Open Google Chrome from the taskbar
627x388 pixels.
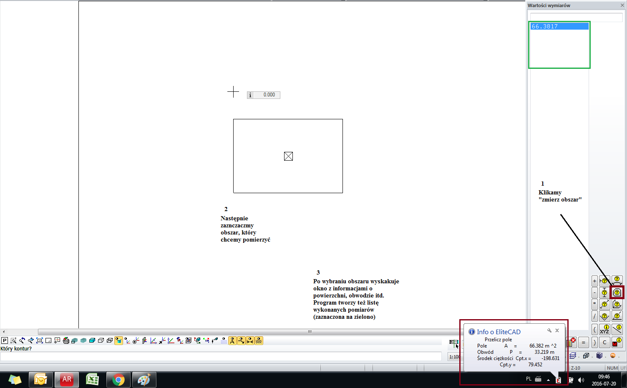click(118, 380)
